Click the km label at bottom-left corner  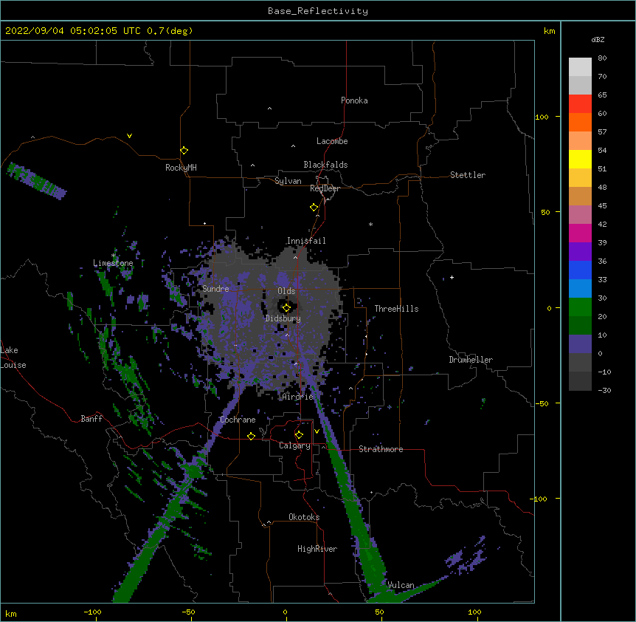point(11,614)
